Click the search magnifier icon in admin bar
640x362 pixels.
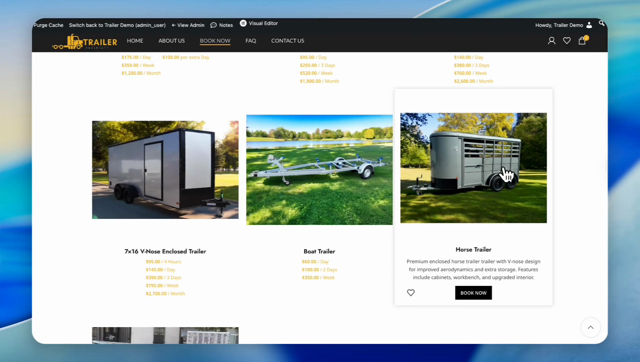[602, 23]
